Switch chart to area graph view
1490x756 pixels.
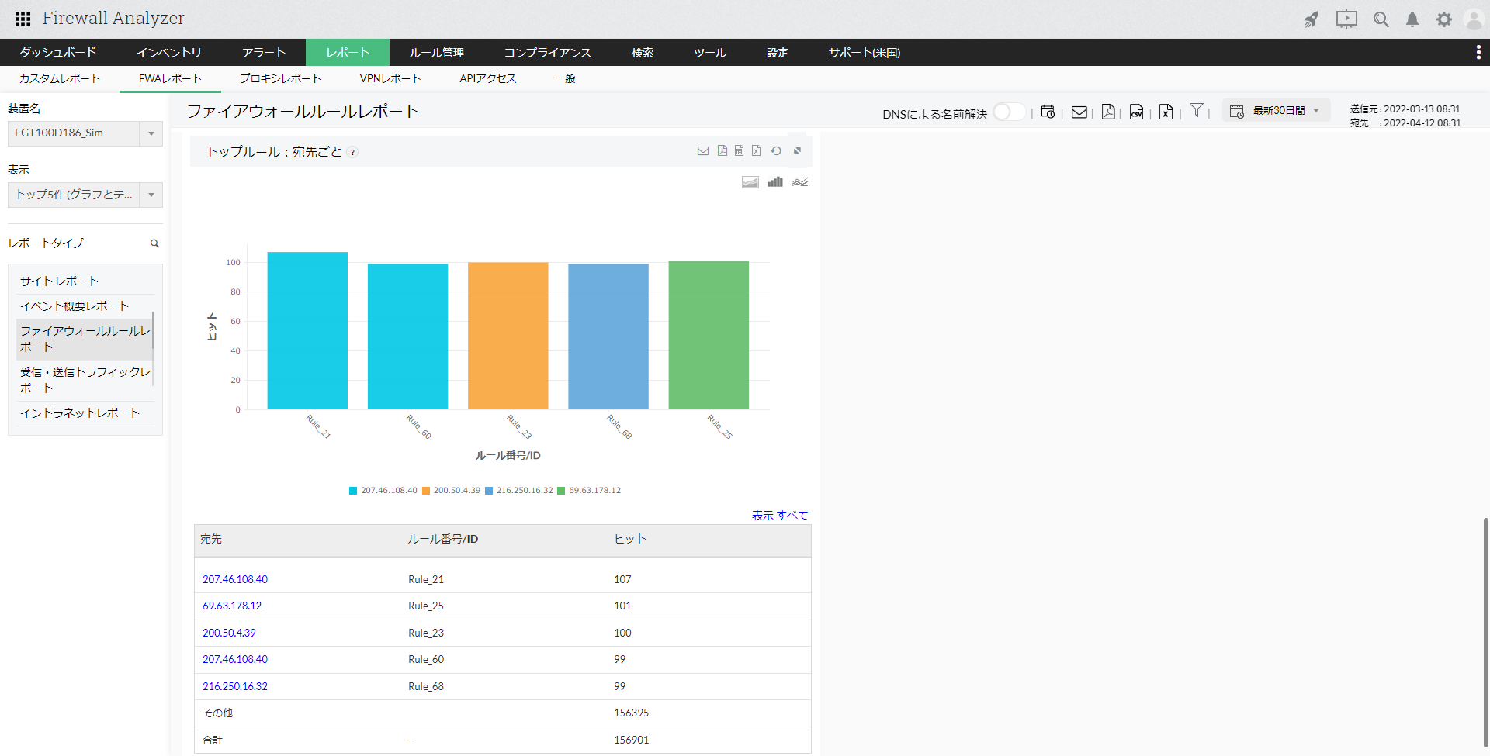(750, 182)
